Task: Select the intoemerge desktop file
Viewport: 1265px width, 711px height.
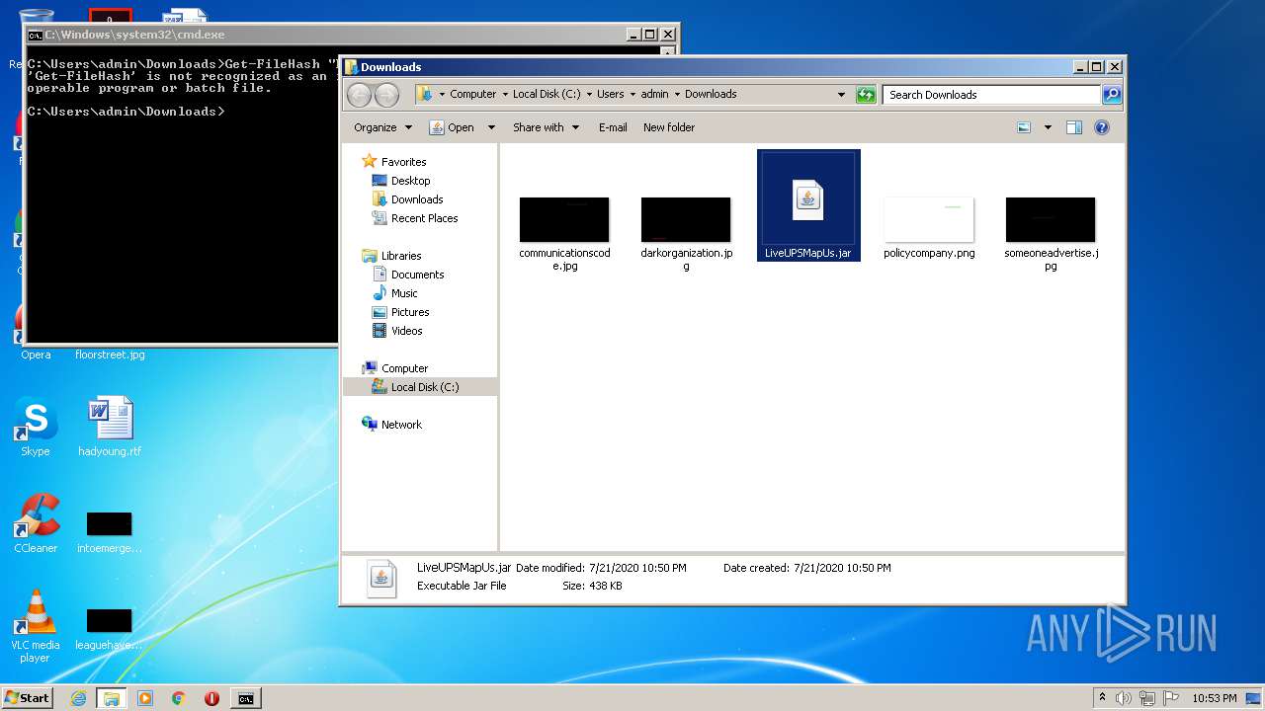Action: click(110, 532)
